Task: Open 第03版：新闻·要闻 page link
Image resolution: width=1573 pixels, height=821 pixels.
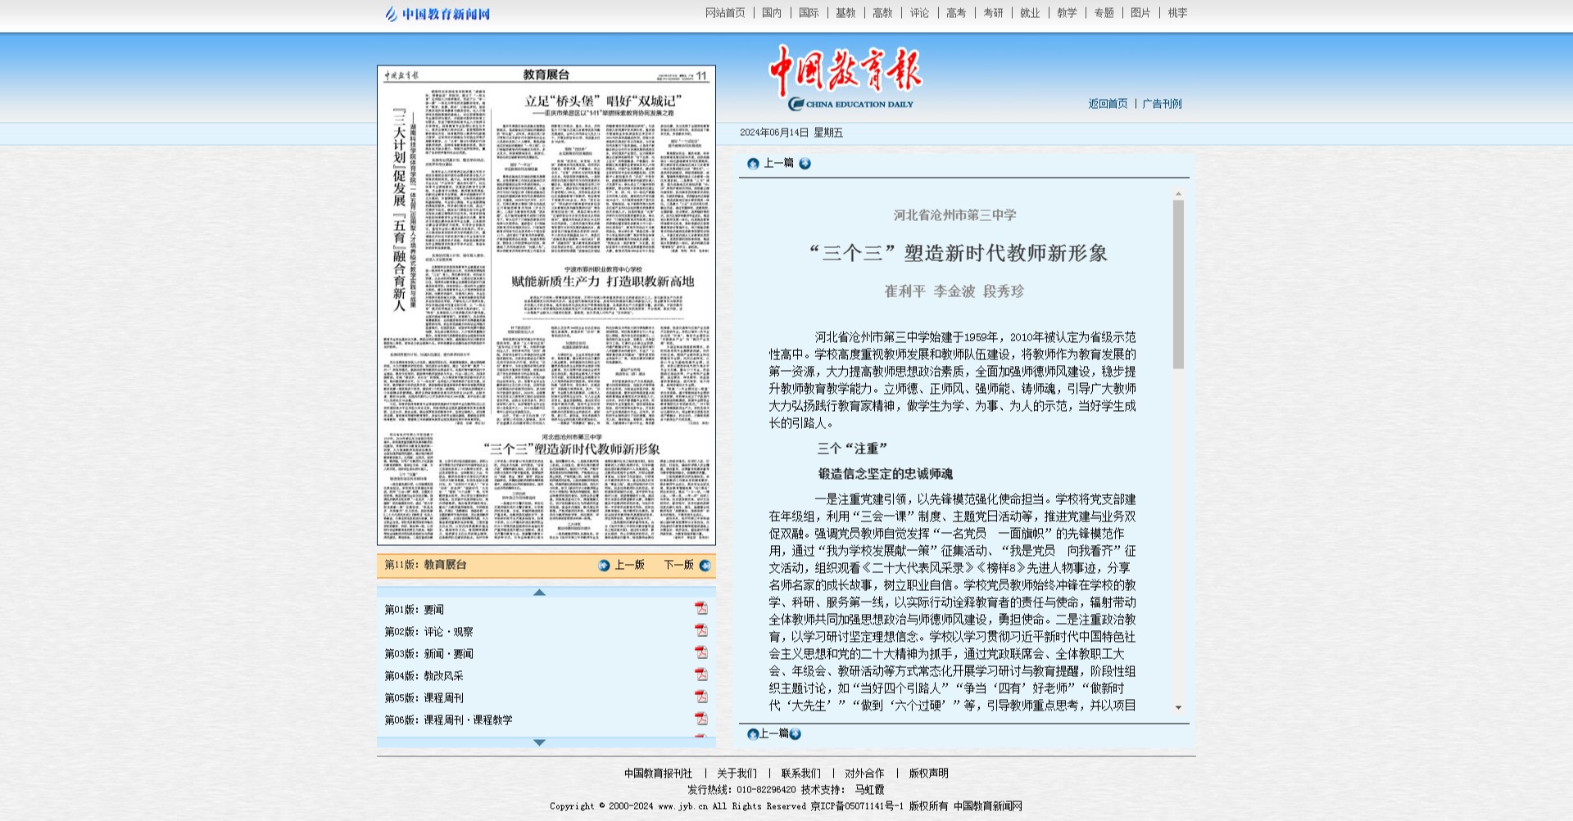Action: point(429,654)
